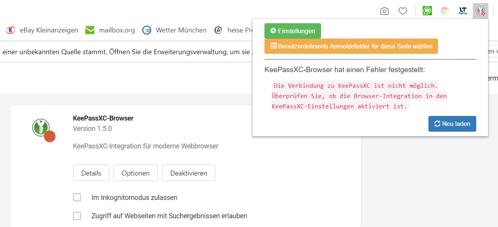Open Einstellungen in the KeePassXC popup
The image size is (498, 227).
click(x=293, y=31)
